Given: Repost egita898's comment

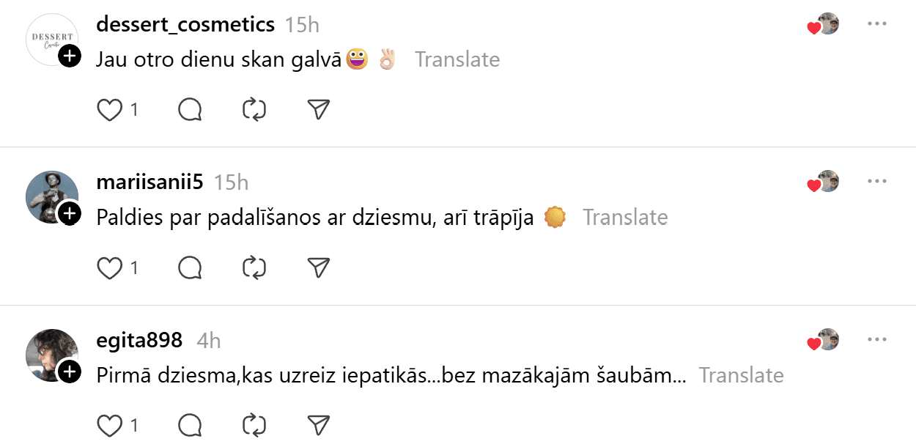Looking at the screenshot, I should tap(254, 425).
